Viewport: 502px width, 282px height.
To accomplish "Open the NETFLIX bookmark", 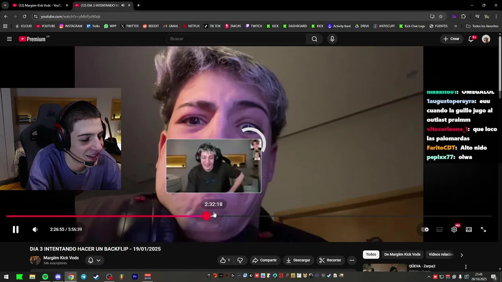I will 191,26.
